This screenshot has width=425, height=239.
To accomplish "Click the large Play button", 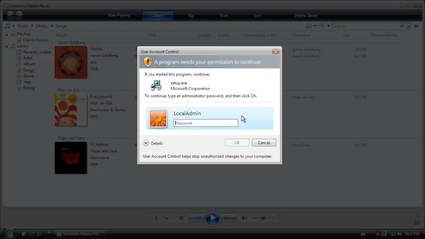I will (212, 218).
